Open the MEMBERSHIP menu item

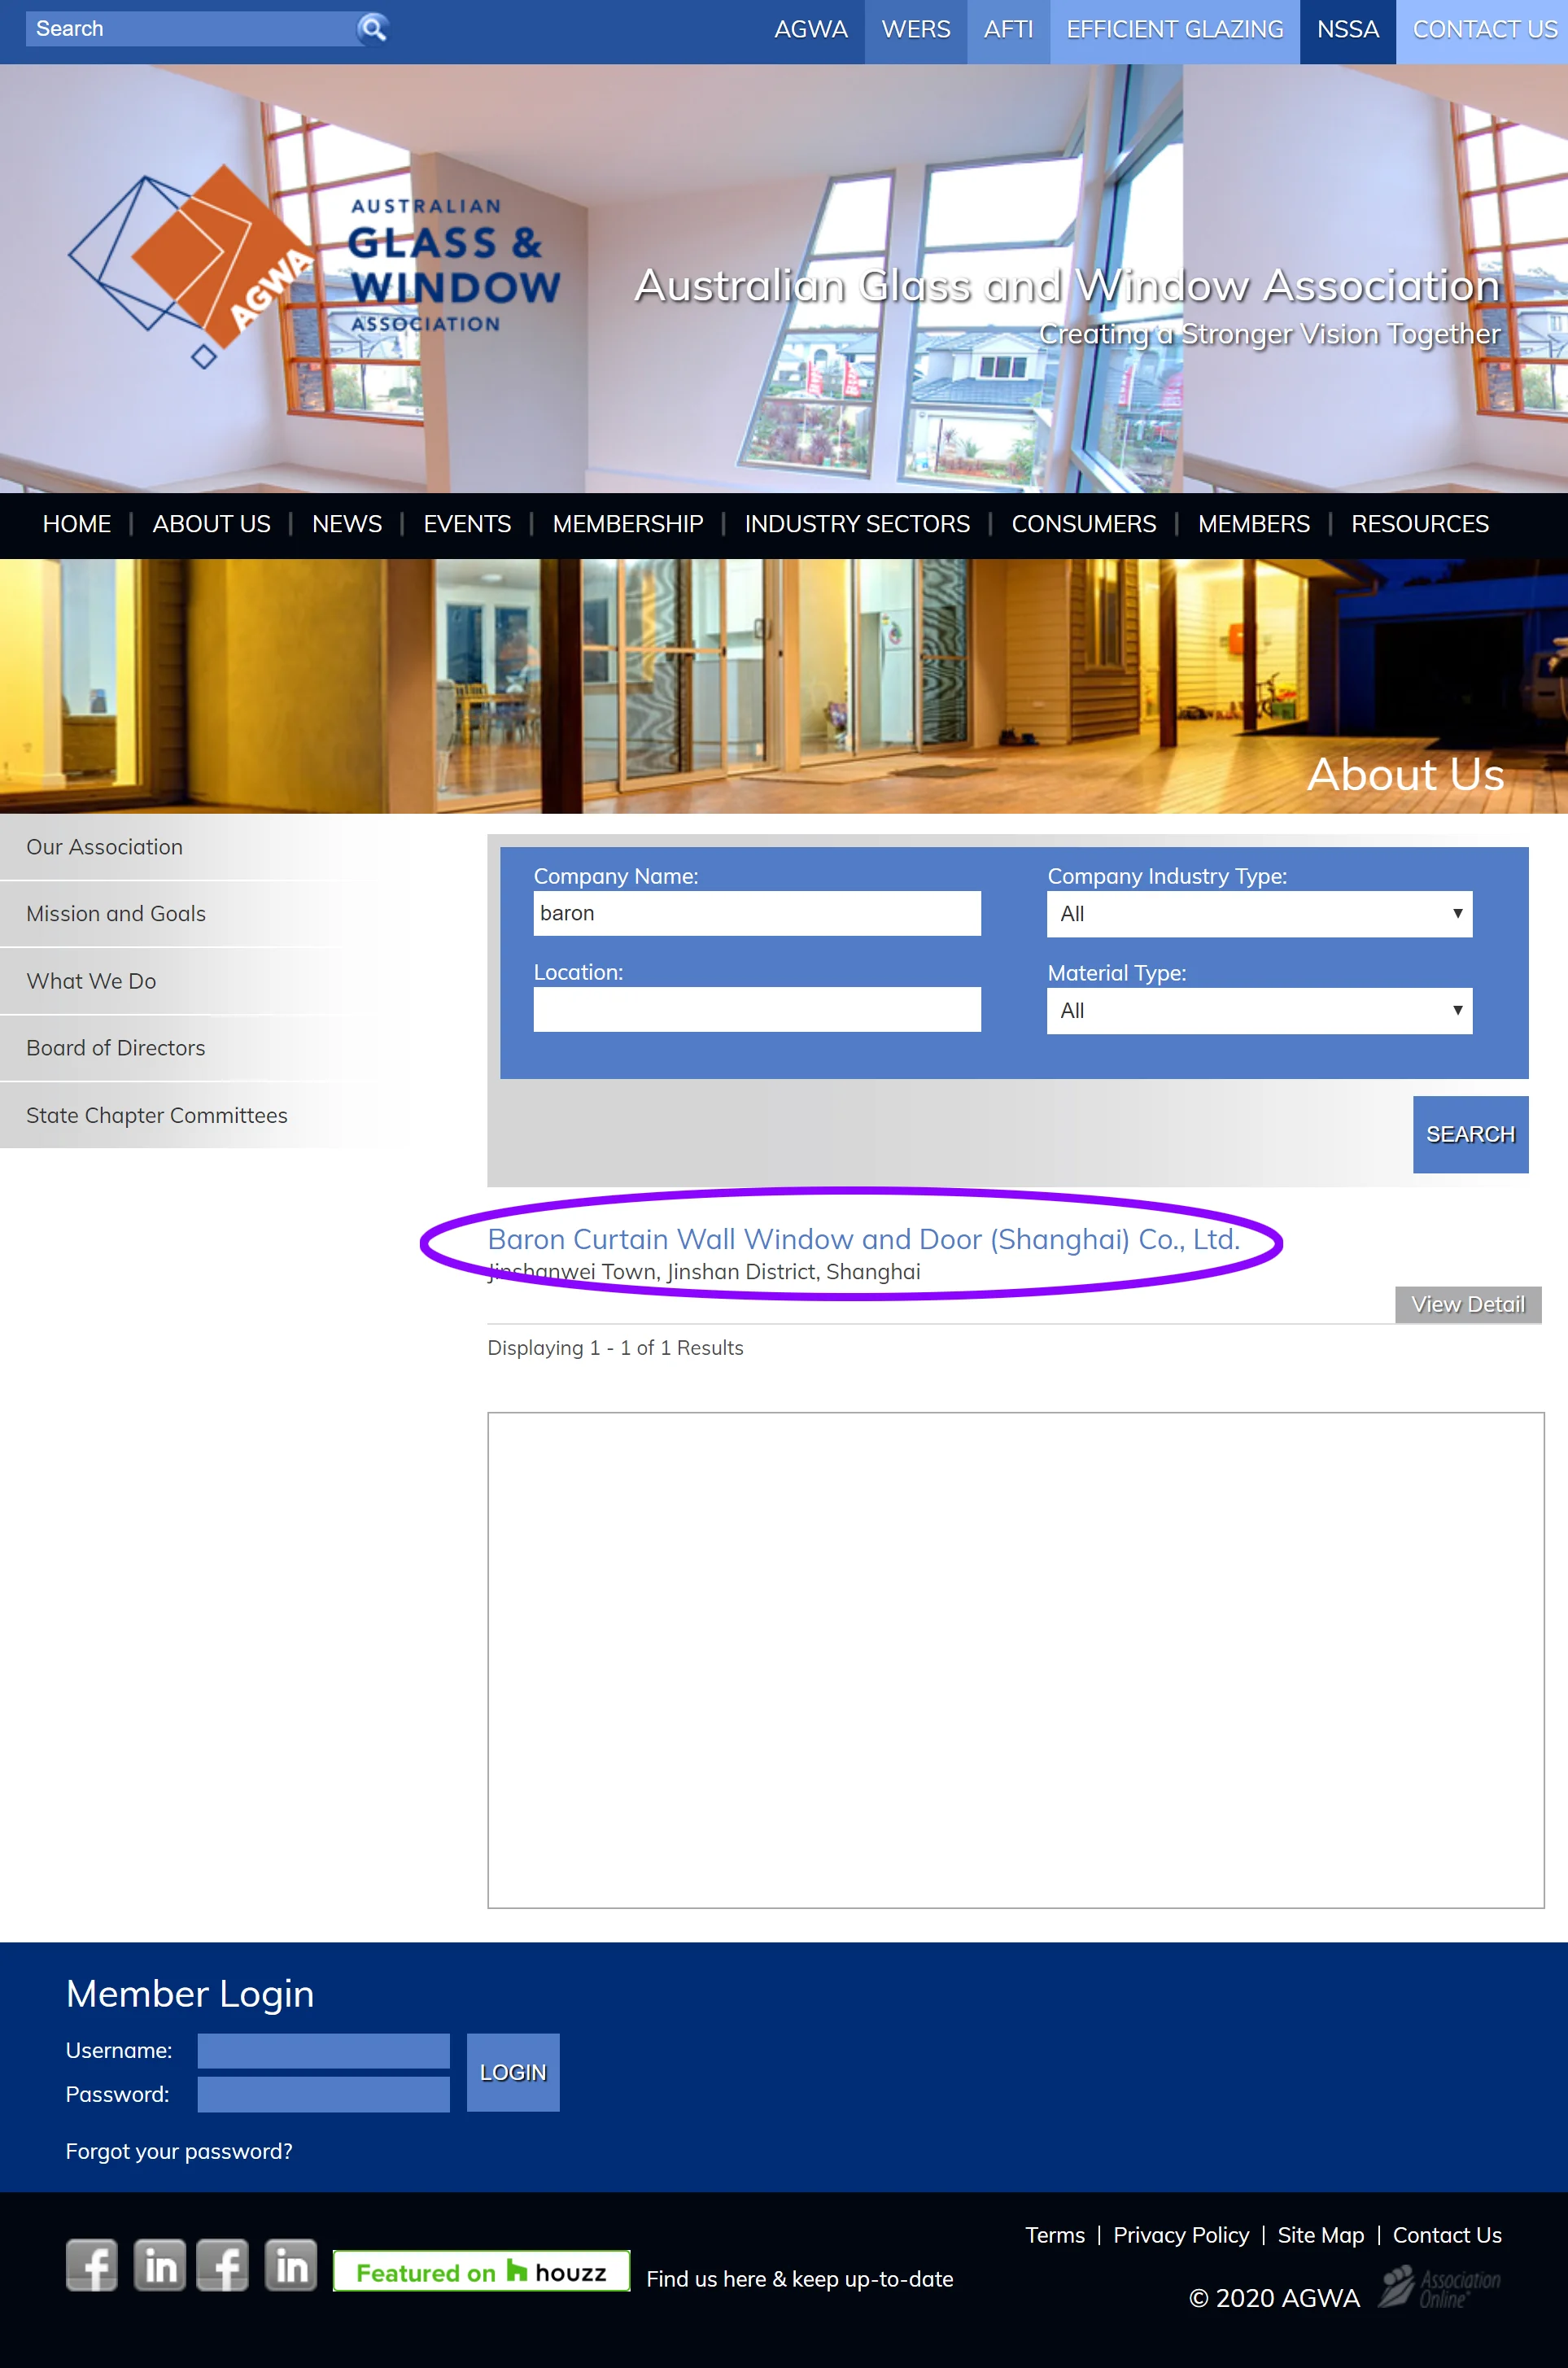[627, 524]
